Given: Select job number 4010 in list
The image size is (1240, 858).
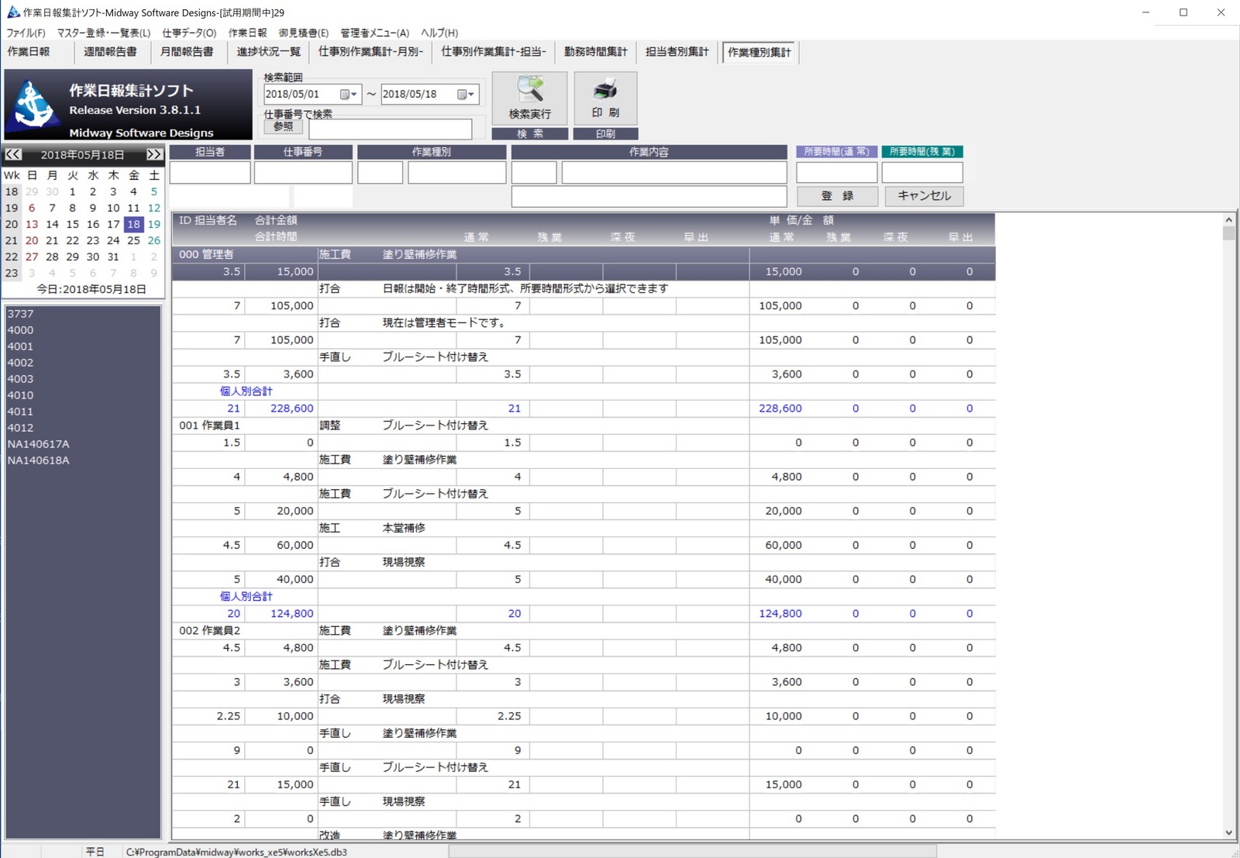Looking at the screenshot, I should (83, 395).
